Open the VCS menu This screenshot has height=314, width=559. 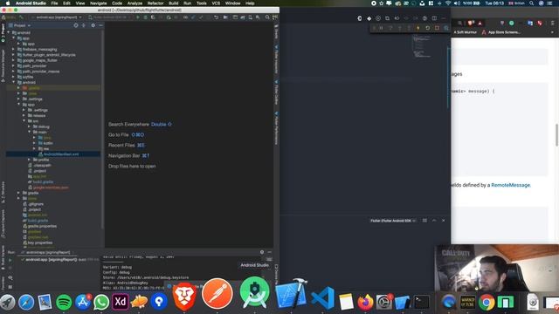[x=216, y=3]
